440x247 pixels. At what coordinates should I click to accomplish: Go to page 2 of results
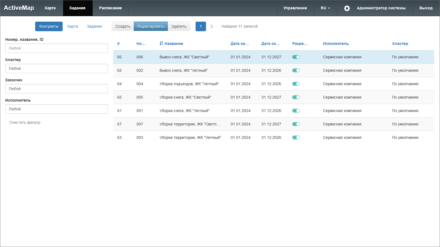tap(211, 26)
